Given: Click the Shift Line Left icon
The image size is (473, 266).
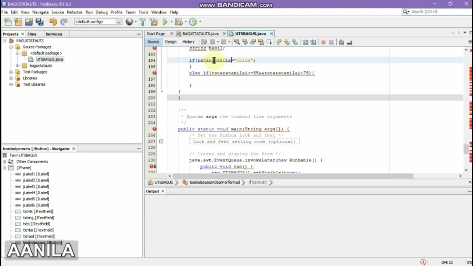Looking at the screenshot, I should [305, 42].
